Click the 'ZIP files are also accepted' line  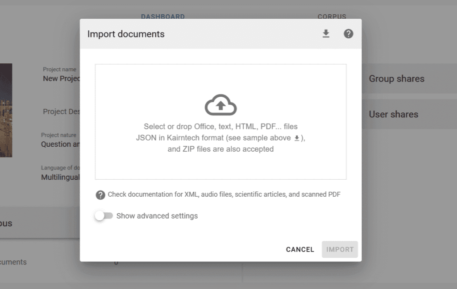[220, 149]
